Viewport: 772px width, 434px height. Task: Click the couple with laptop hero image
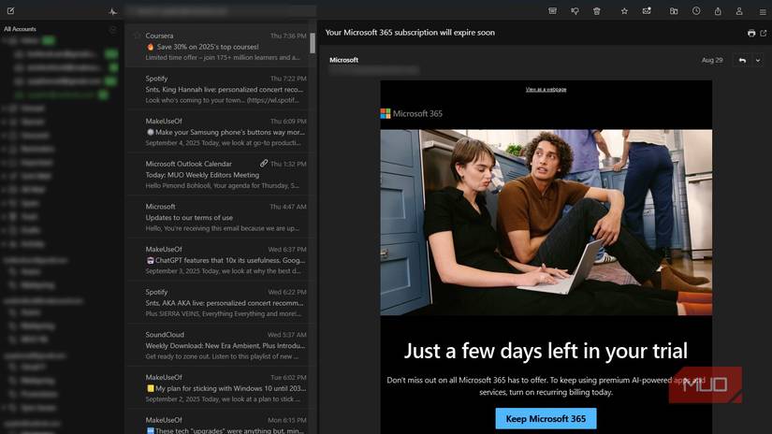(546, 222)
